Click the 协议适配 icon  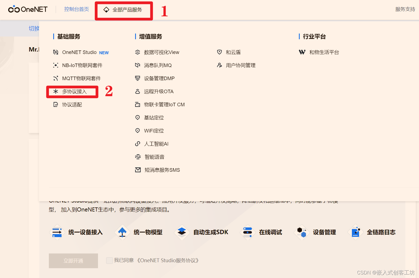click(x=56, y=104)
